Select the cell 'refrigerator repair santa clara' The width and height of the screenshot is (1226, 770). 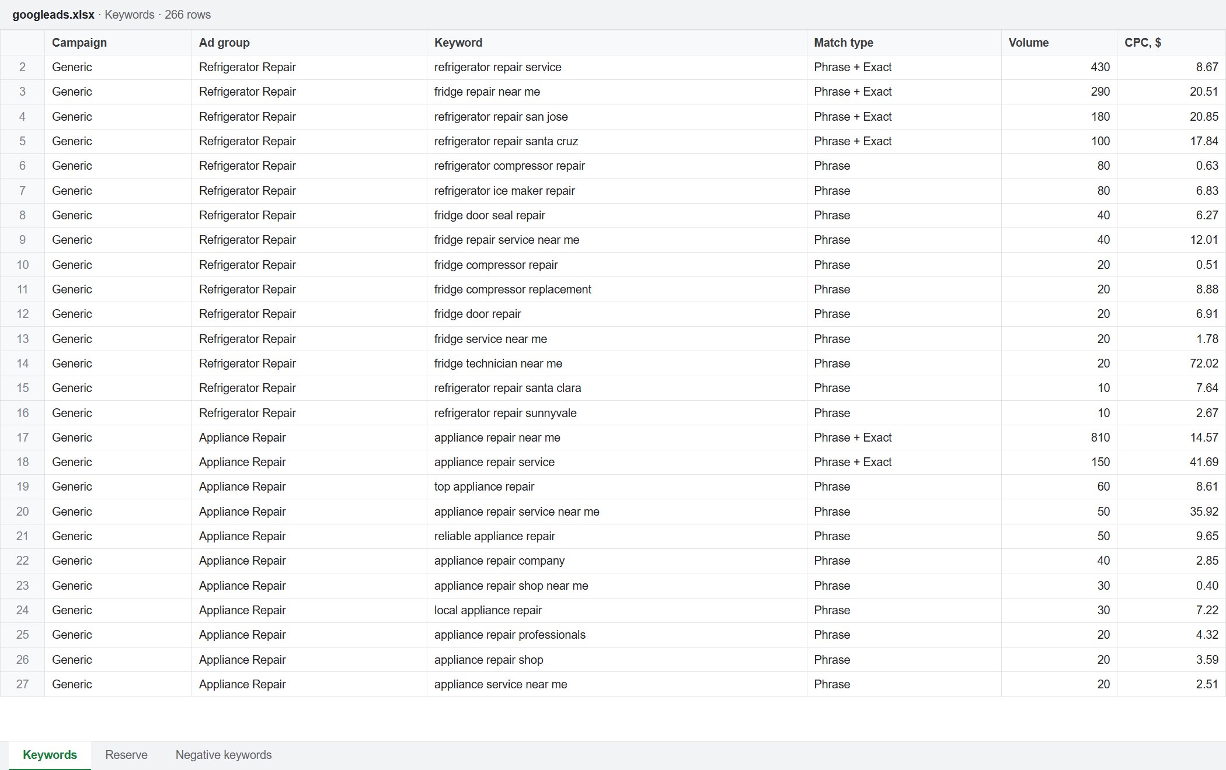coord(617,388)
